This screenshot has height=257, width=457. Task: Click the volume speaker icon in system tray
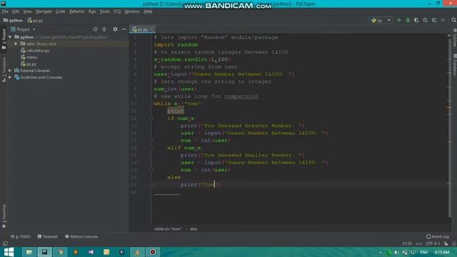[x=396, y=252]
